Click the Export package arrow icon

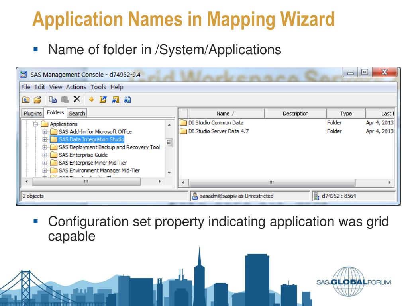pos(103,99)
